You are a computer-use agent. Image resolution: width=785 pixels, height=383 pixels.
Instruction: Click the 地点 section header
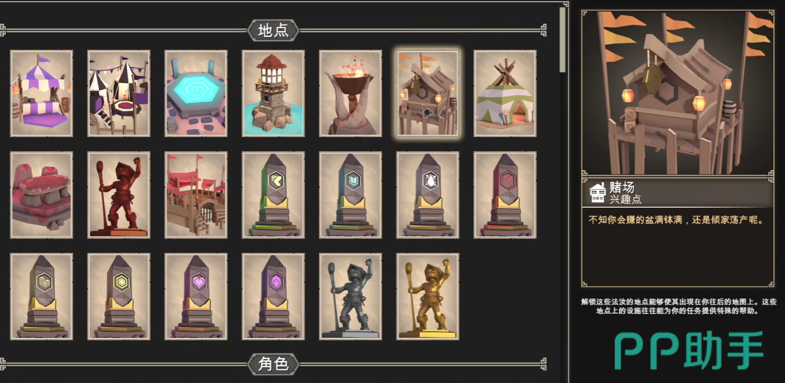pyautogui.click(x=273, y=30)
